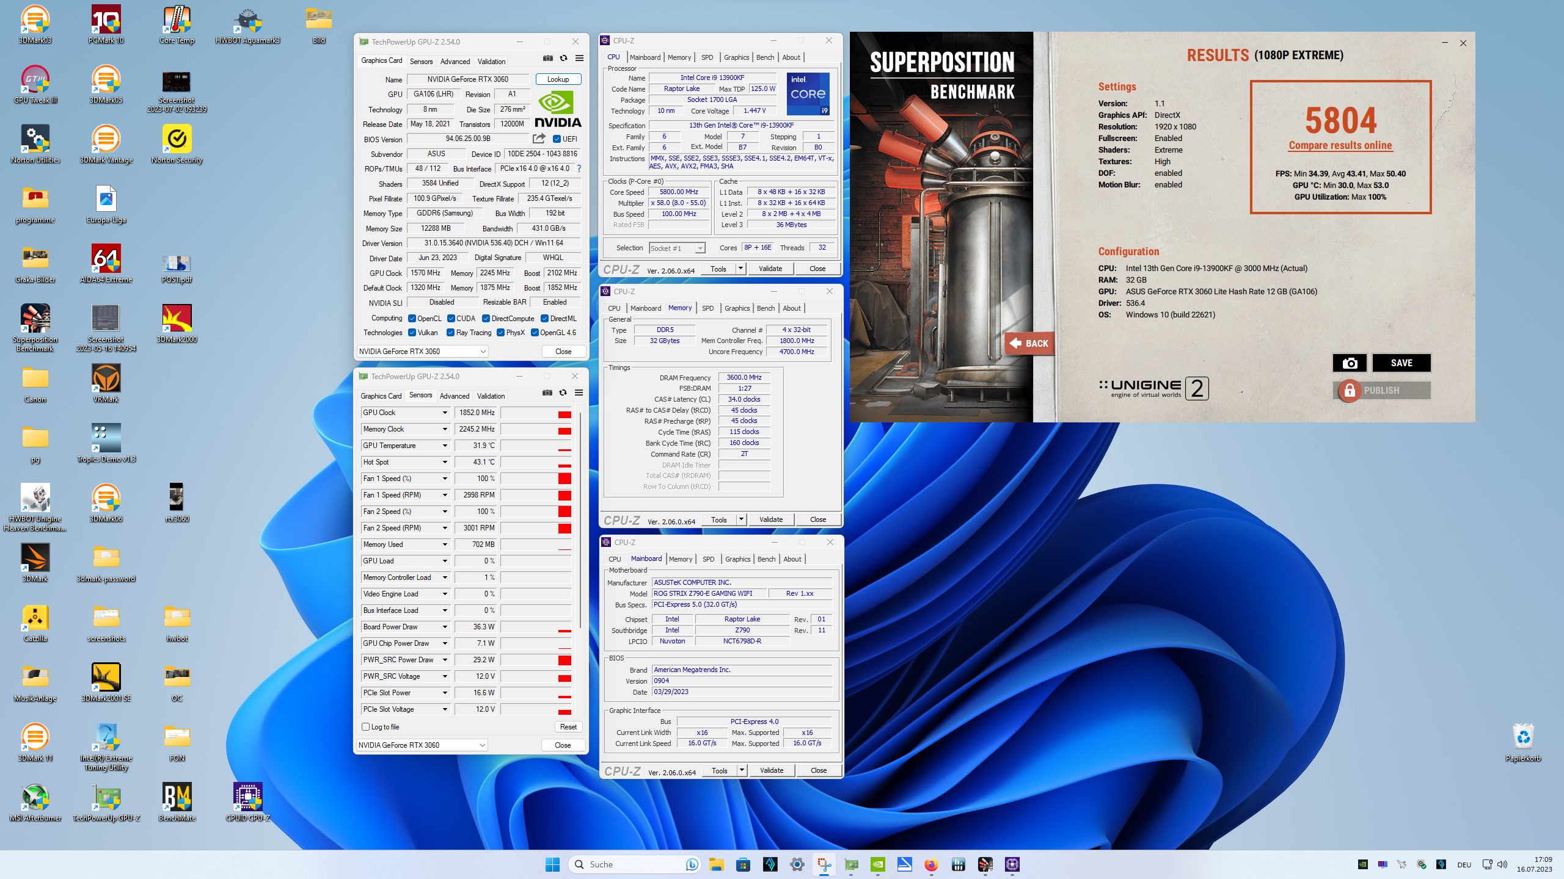Toggle the DirectCompute checkbox
This screenshot has height=879, width=1564.
point(486,319)
